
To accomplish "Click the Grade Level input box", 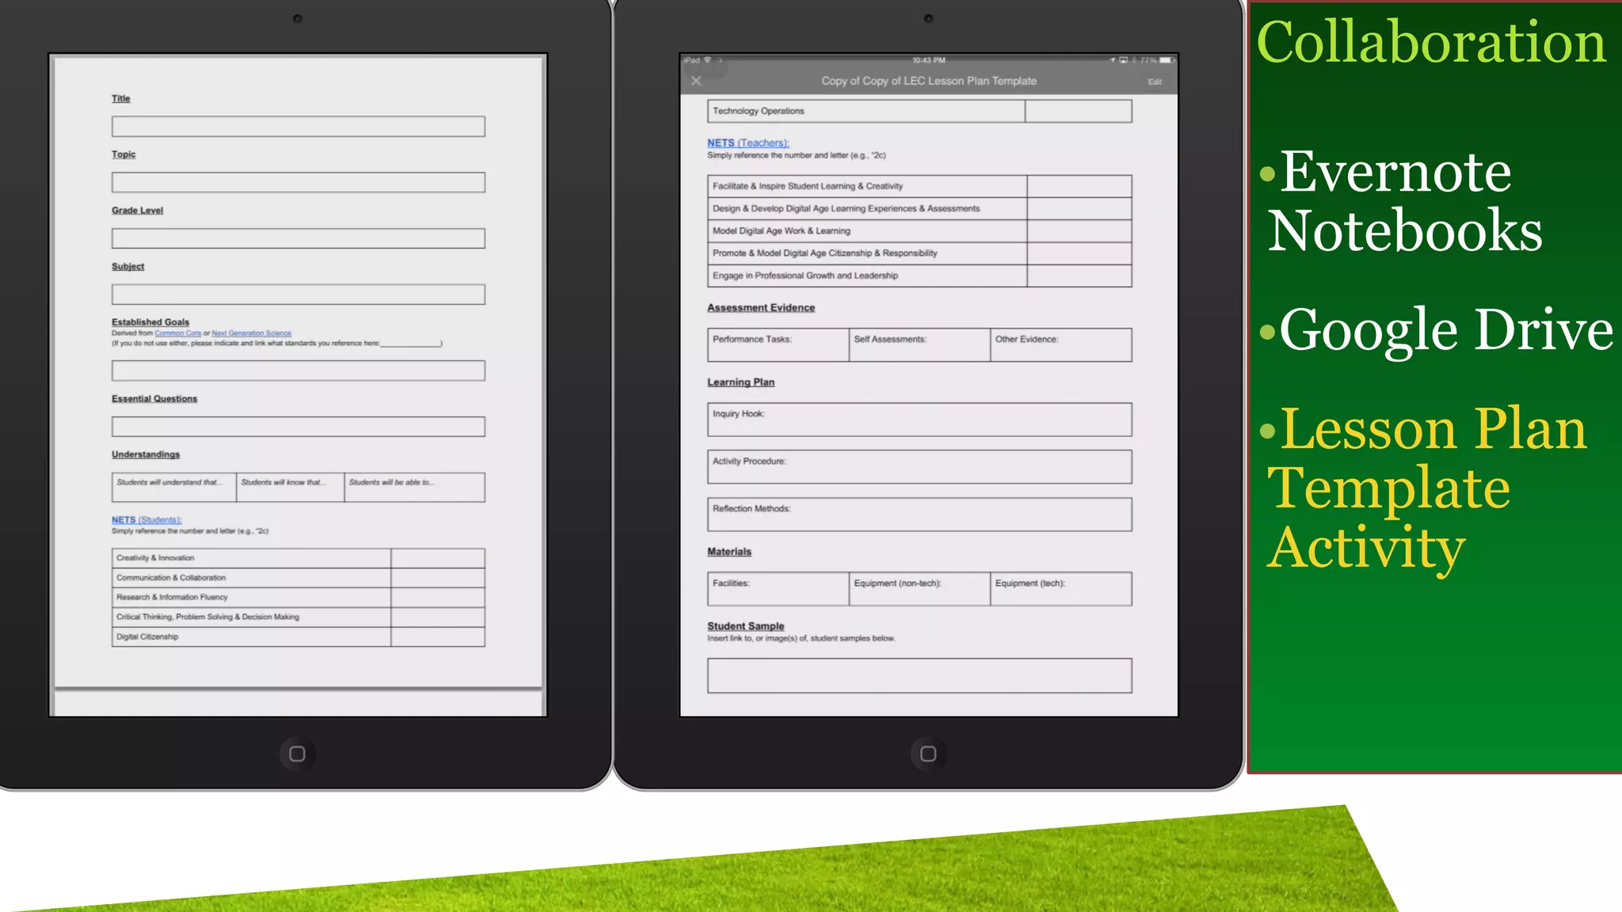I will click(299, 238).
